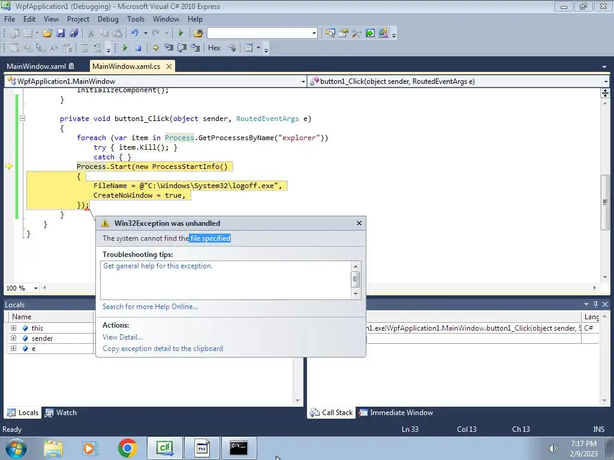
Task: Click the debug windows list icon
Action: (249, 48)
